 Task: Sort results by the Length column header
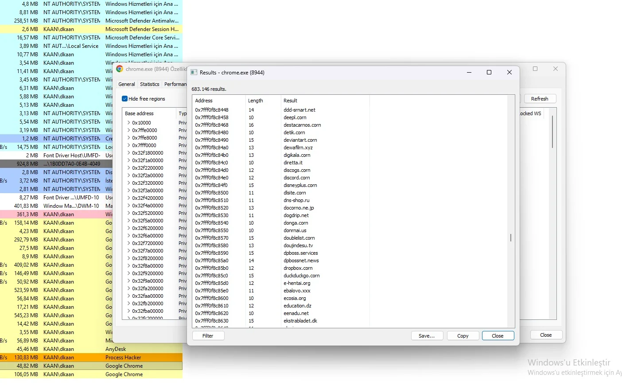coord(263,101)
